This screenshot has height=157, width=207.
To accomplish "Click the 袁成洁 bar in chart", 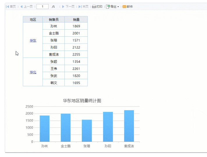I will [129, 126].
